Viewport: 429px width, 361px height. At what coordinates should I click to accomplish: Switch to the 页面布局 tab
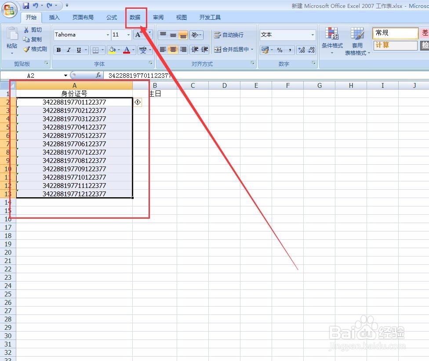[x=83, y=18]
